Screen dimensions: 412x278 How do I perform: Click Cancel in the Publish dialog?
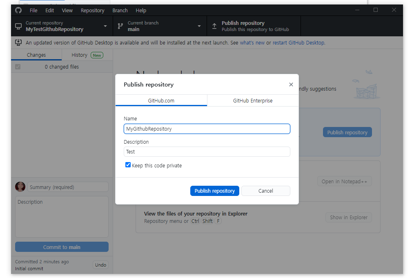266,191
